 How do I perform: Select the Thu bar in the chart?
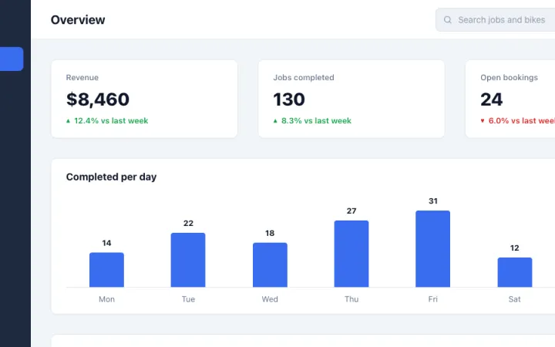point(351,254)
